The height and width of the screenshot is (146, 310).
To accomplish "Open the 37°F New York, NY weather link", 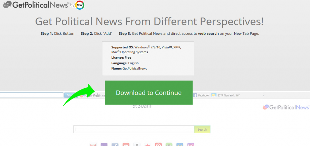I will (229, 96).
